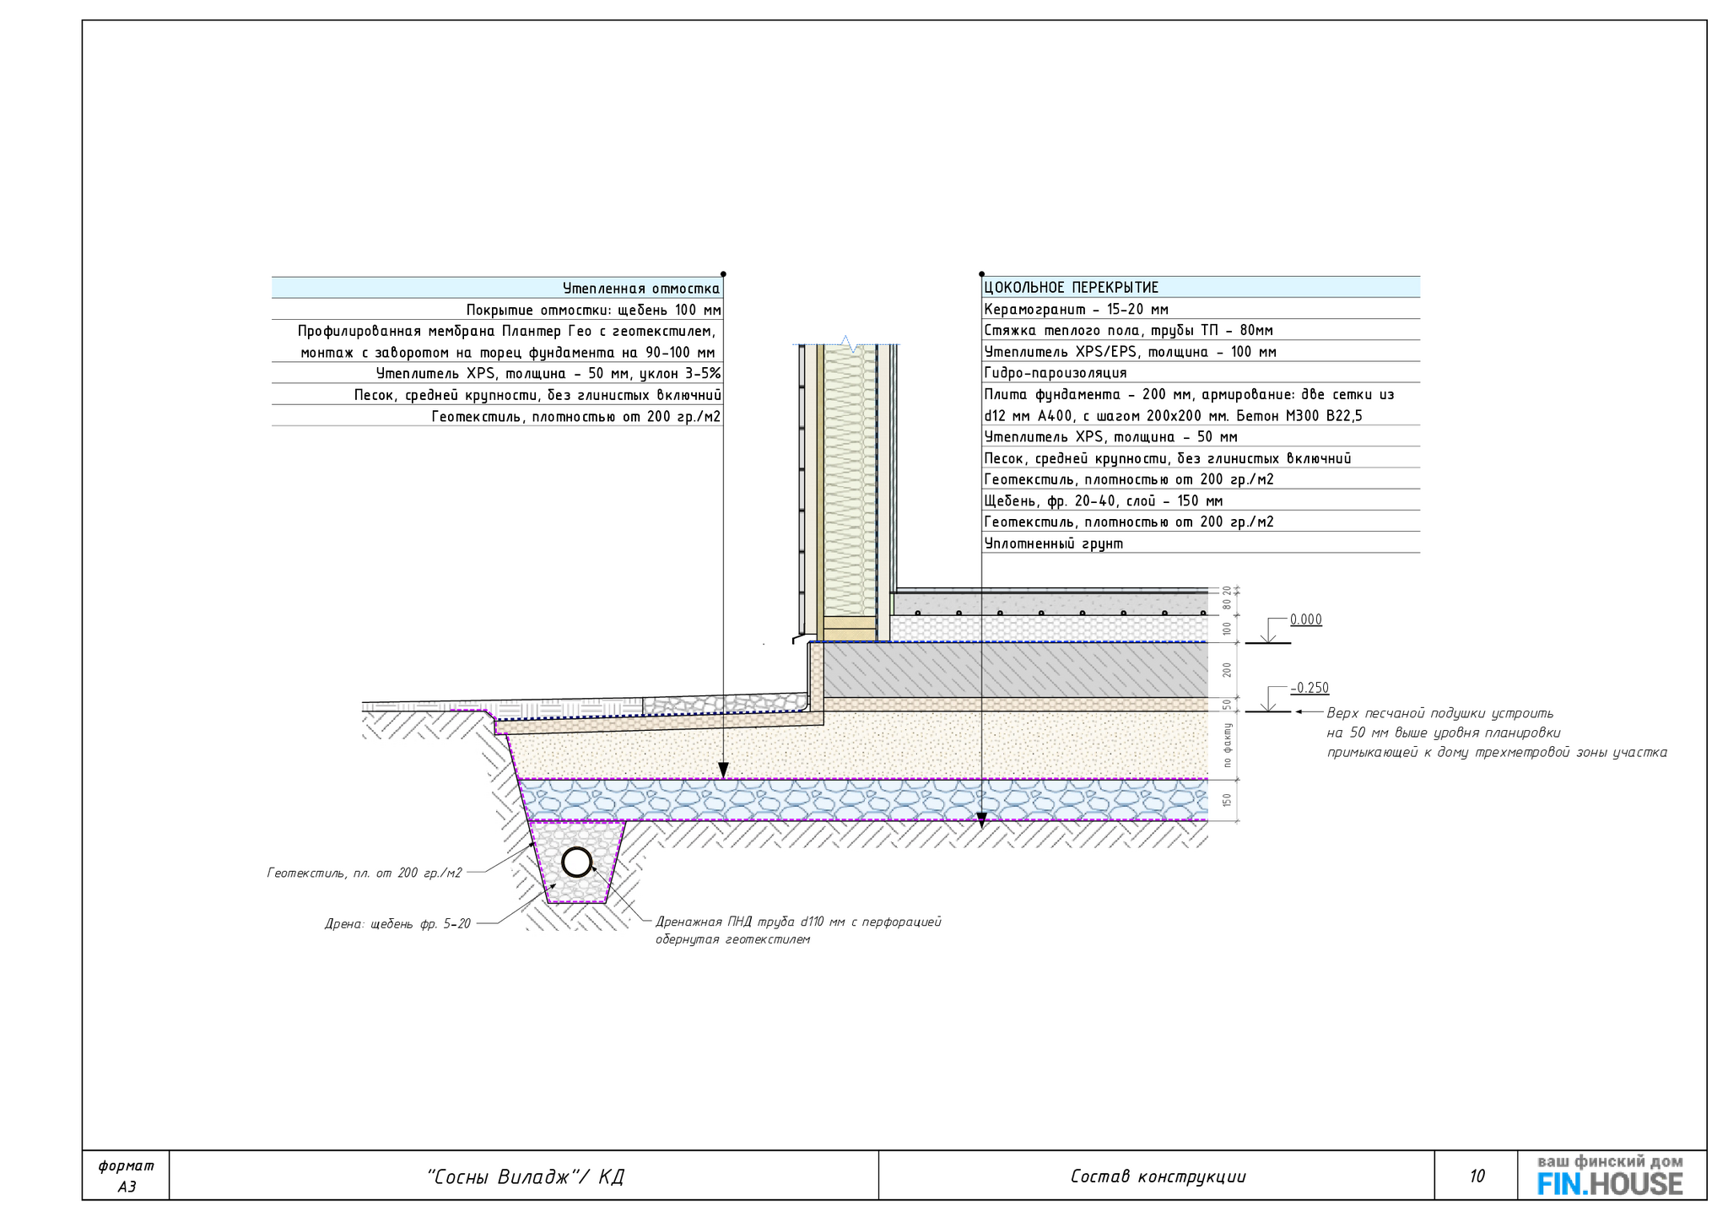This screenshot has height=1222, width=1728.
Task: Click 'Геотекстиль, пл. от 200 гр./м2' callout
Action: tap(364, 873)
